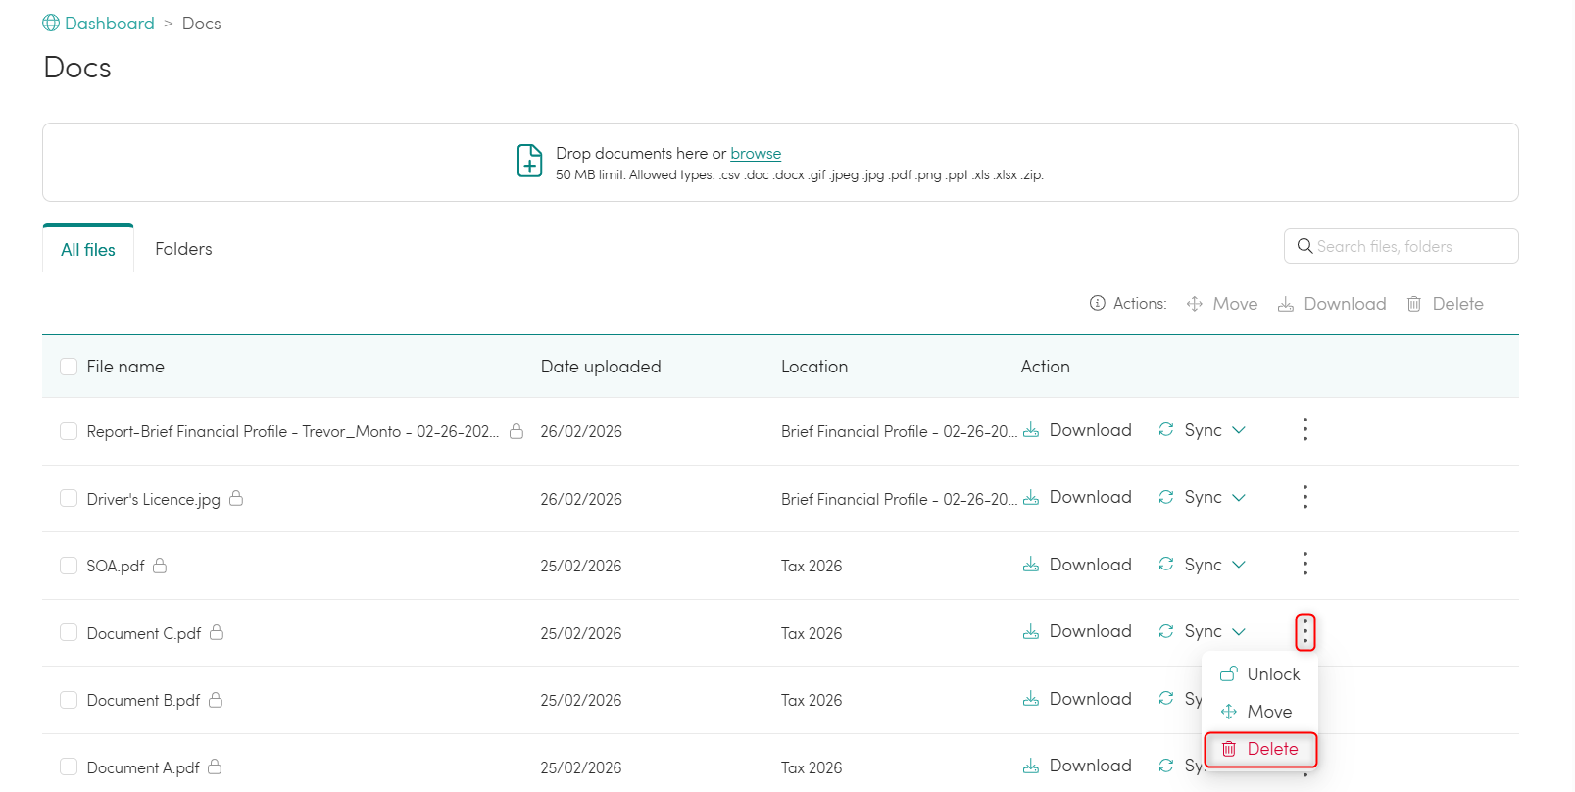Click the add document icon in drop zone

coord(529,161)
